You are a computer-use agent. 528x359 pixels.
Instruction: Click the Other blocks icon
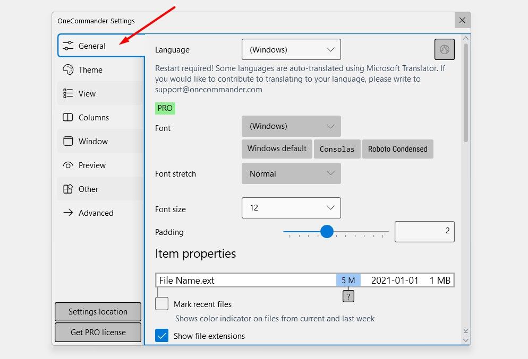(x=68, y=189)
